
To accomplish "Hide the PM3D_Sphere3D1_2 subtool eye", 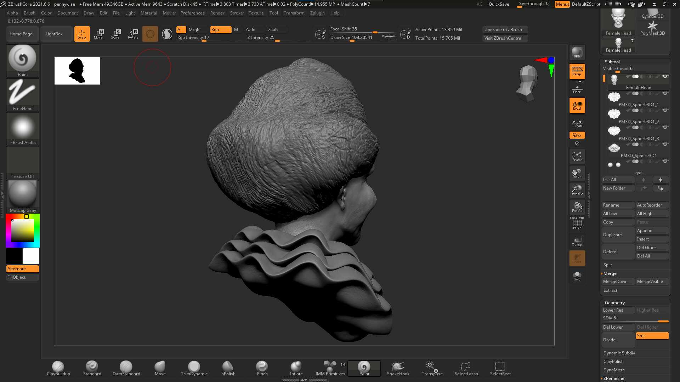I will (x=665, y=110).
